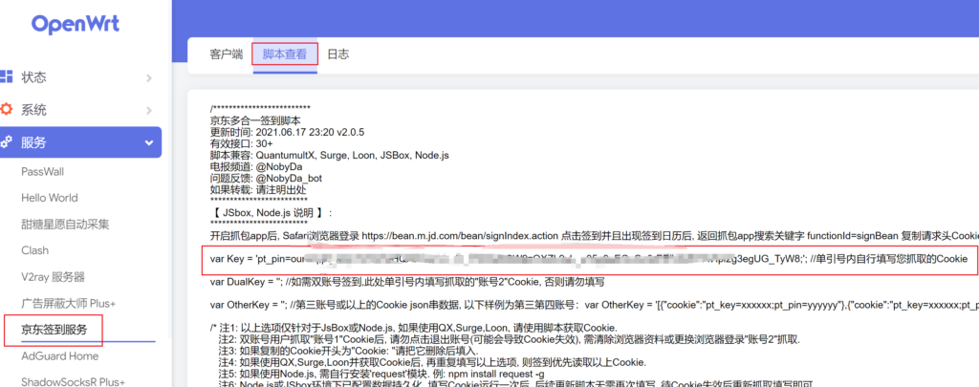Viewport: 979px width, 387px height.
Task: Open Hello World service page
Action: coord(50,198)
